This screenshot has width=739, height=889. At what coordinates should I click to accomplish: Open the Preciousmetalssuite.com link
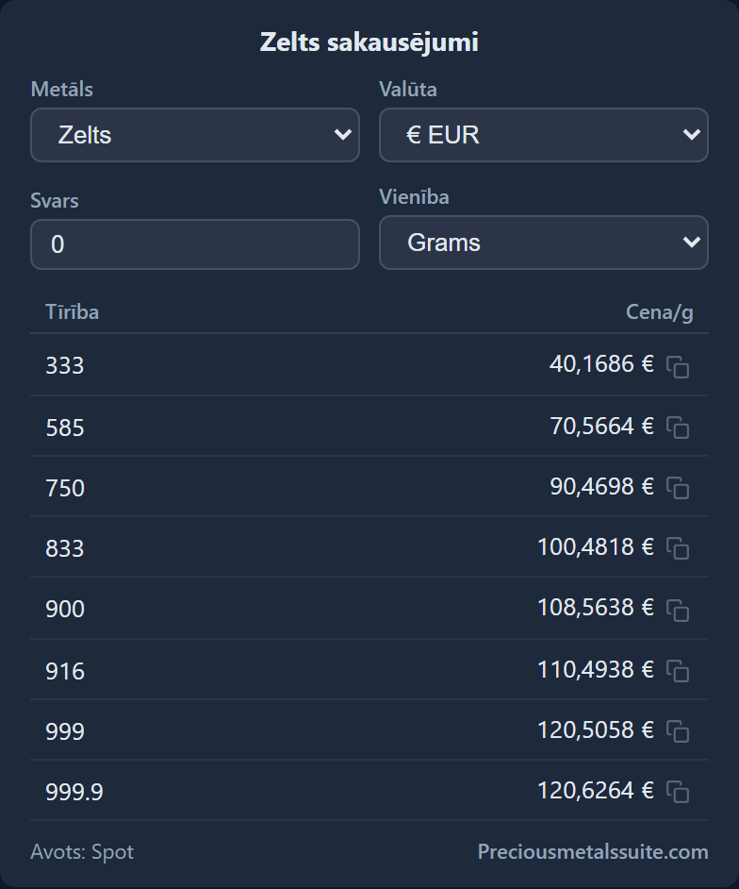tap(593, 851)
